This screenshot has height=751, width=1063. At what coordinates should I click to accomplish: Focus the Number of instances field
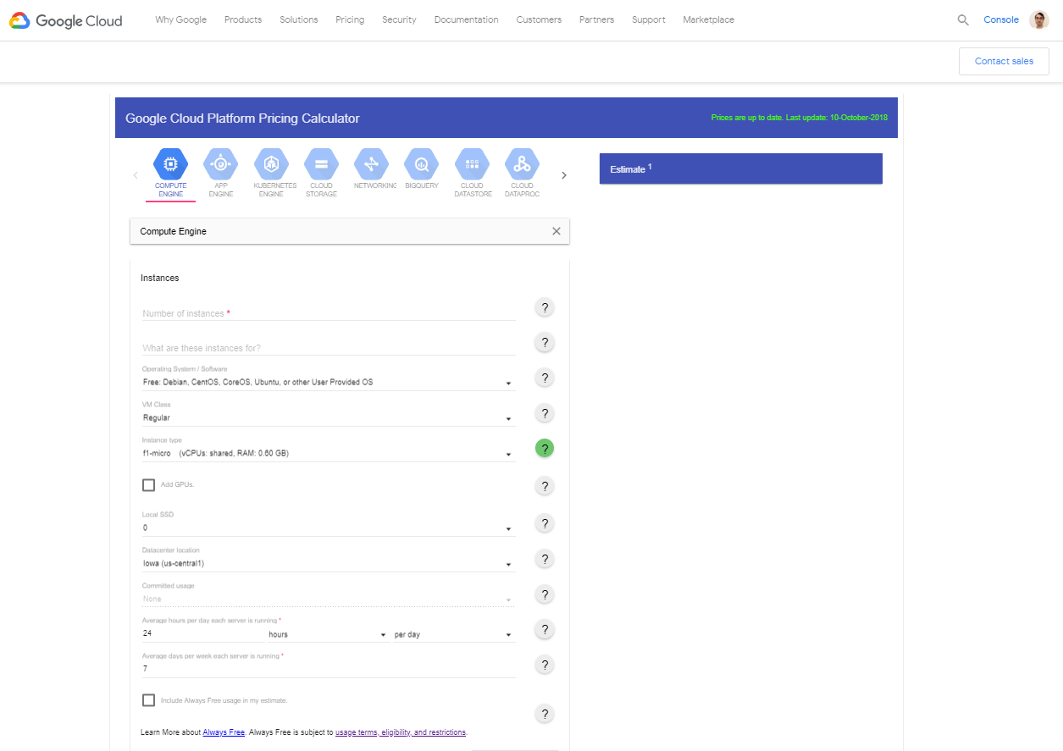(x=329, y=312)
